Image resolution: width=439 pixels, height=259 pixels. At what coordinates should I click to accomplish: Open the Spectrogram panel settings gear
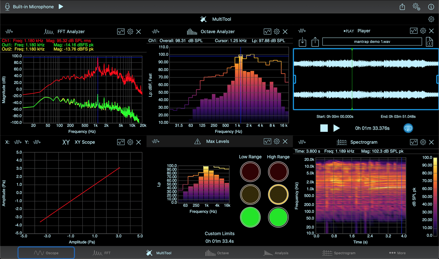[x=423, y=142]
